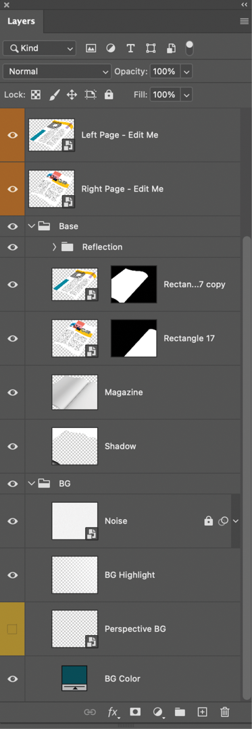
Task: Hide the Rectangle 17 layer
Action: point(13,338)
